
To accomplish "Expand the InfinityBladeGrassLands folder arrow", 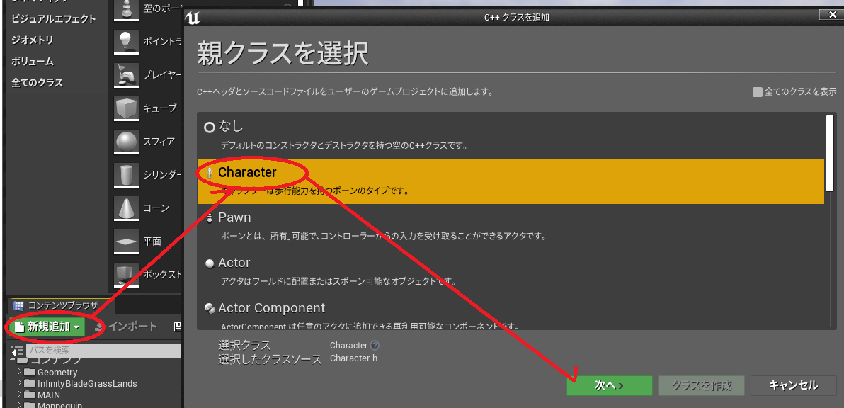I will point(19,383).
